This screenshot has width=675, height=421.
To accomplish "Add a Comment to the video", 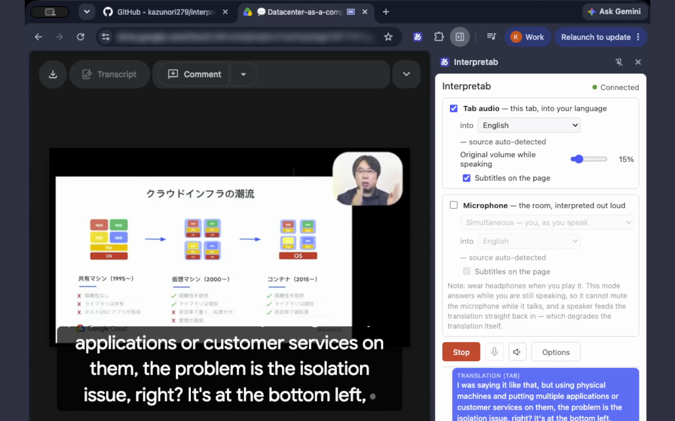I will [194, 74].
